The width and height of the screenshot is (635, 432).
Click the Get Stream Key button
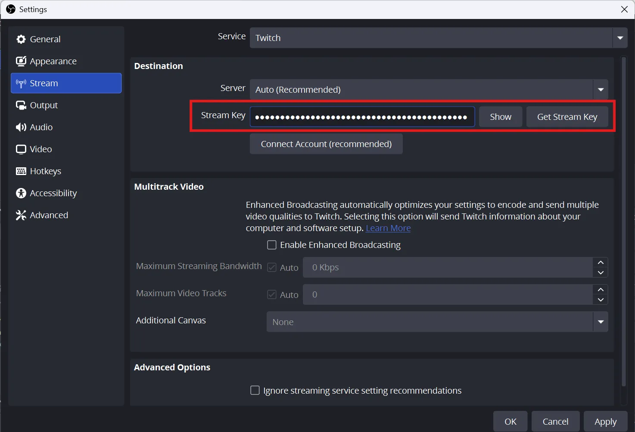(x=567, y=117)
